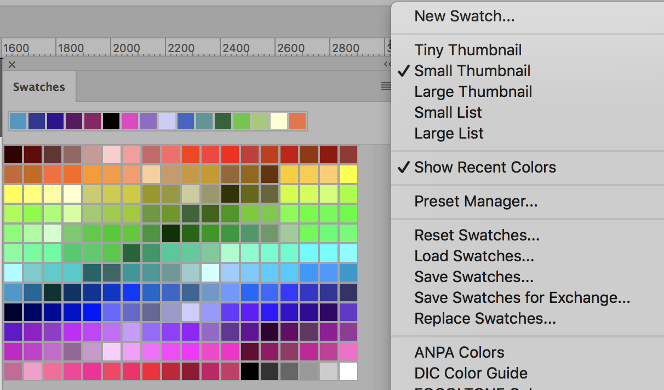Image resolution: width=664 pixels, height=390 pixels.
Task: Switch to the Large List view
Action: coord(449,133)
